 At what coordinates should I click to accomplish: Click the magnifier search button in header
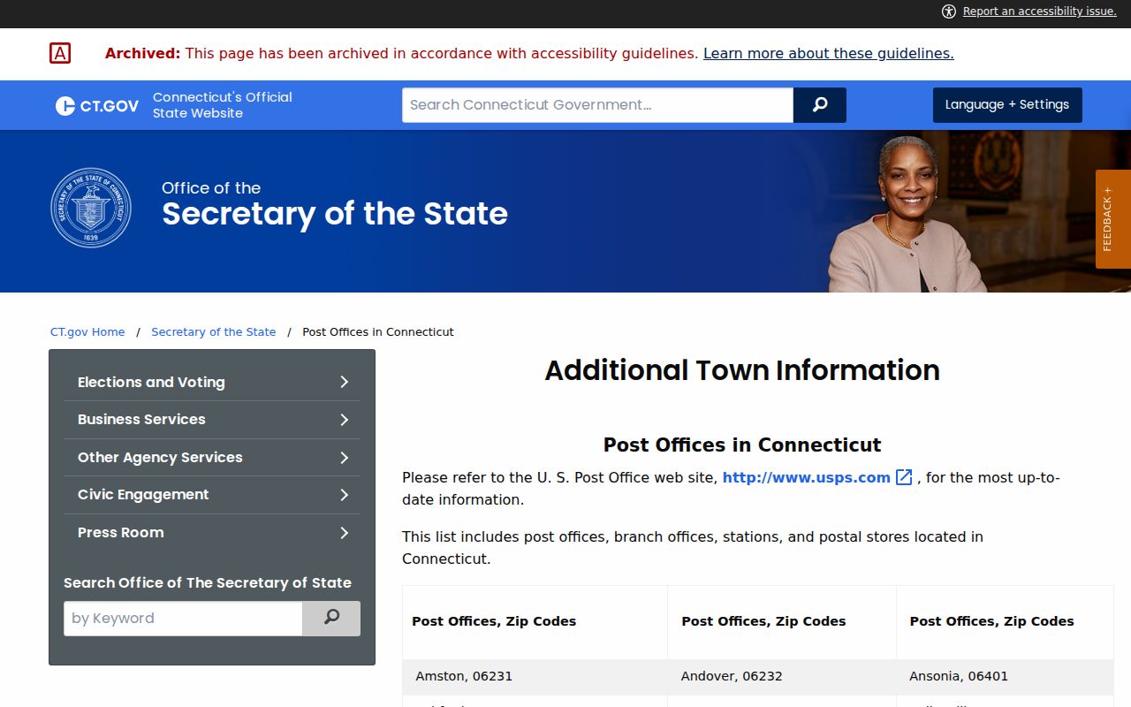[x=820, y=105]
